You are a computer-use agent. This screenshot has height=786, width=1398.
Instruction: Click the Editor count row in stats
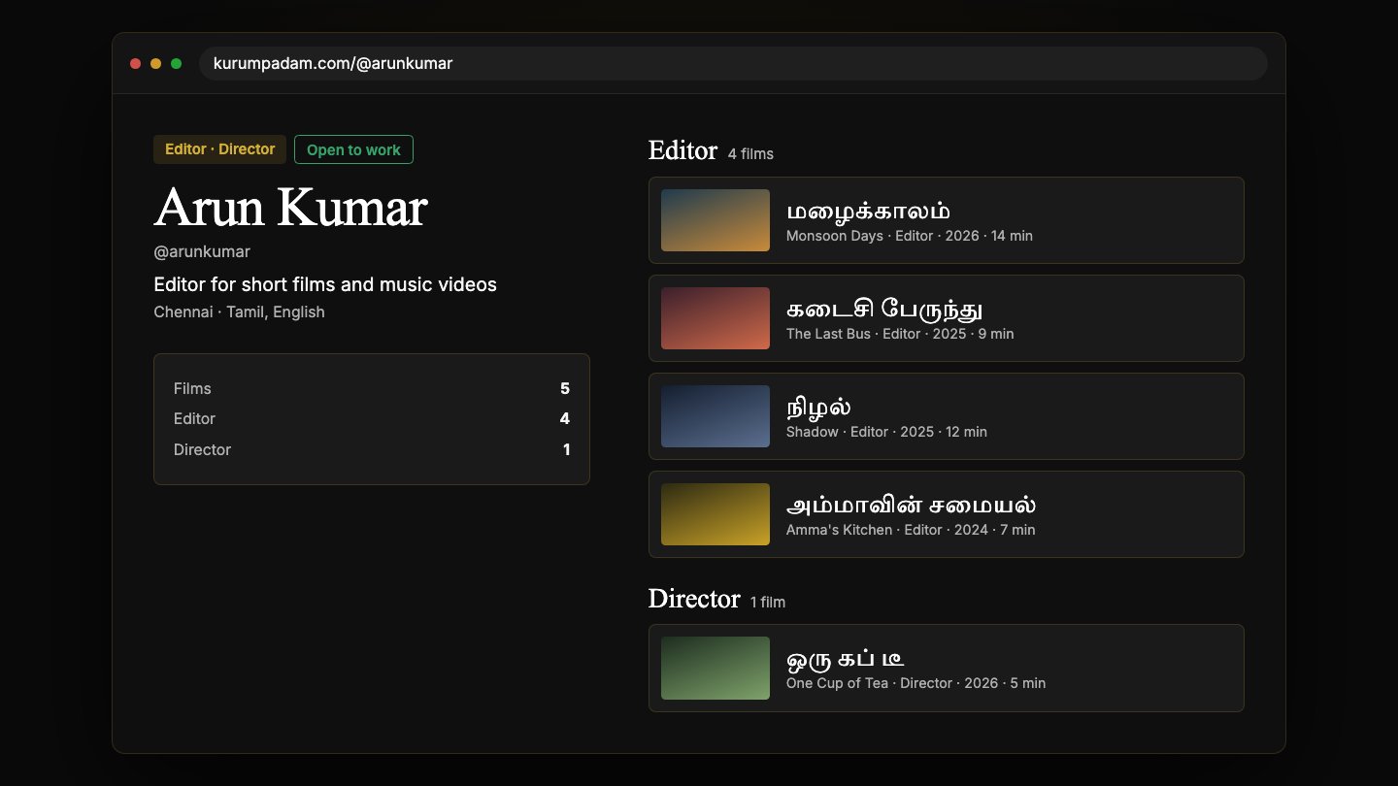(x=372, y=418)
